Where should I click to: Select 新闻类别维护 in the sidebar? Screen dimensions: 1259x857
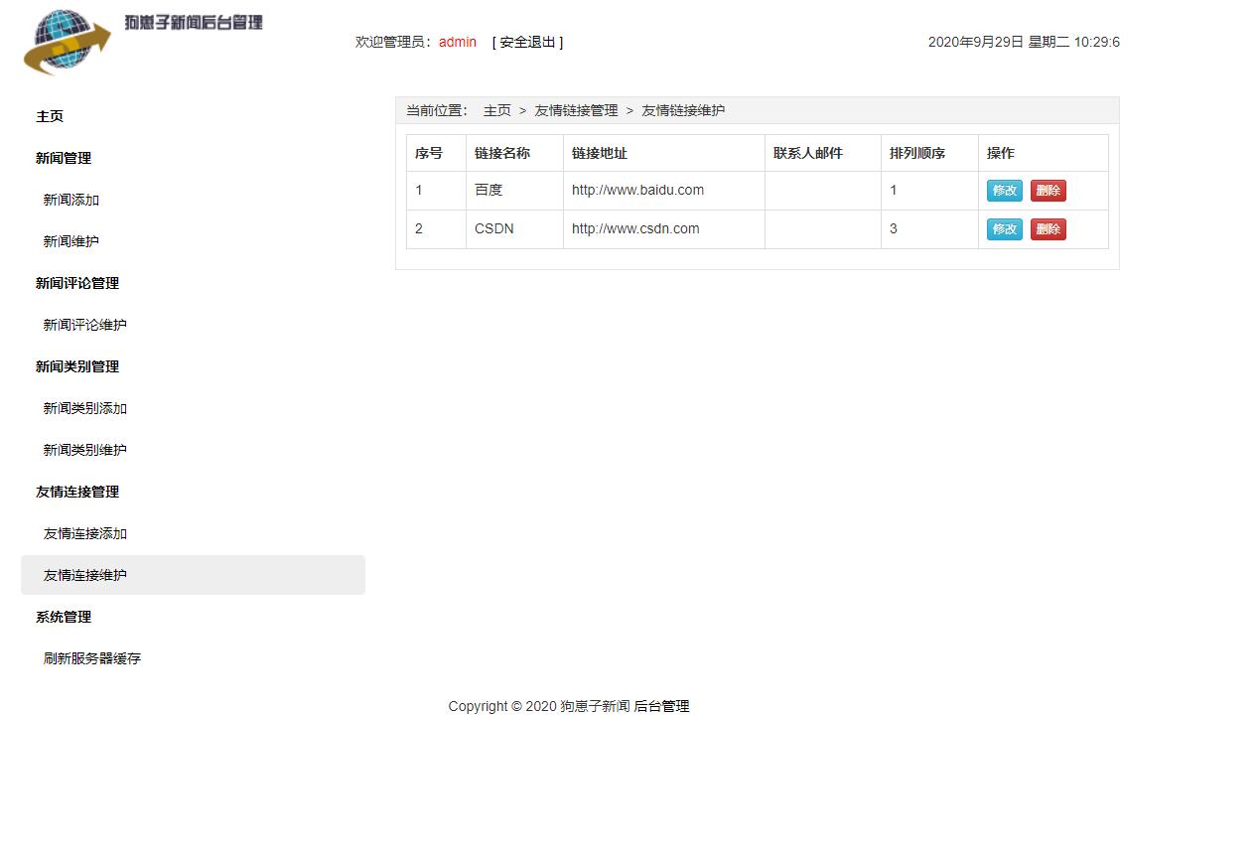pyautogui.click(x=84, y=450)
